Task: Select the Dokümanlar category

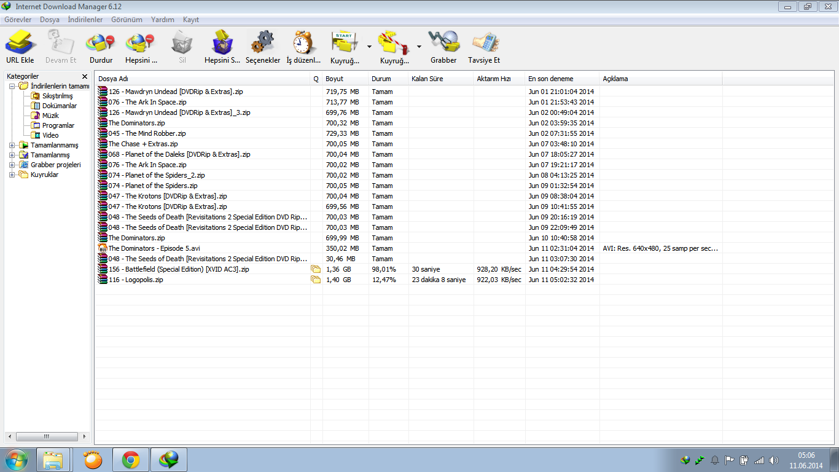Action: (60, 106)
